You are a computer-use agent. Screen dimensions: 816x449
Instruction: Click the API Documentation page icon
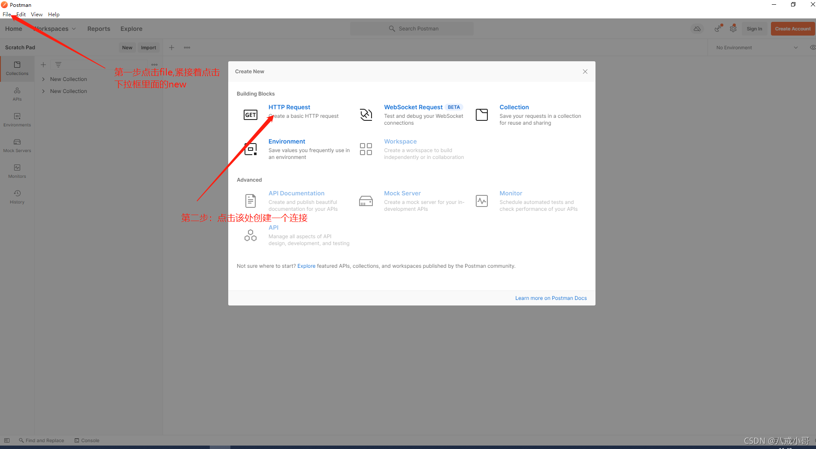pos(251,201)
